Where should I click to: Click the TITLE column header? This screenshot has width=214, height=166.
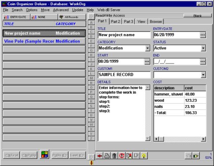(28, 24)
